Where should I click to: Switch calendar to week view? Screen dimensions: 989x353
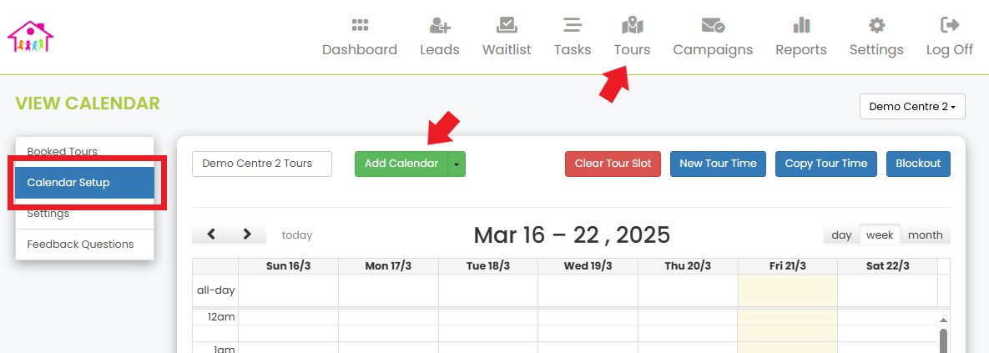pyautogui.click(x=880, y=235)
